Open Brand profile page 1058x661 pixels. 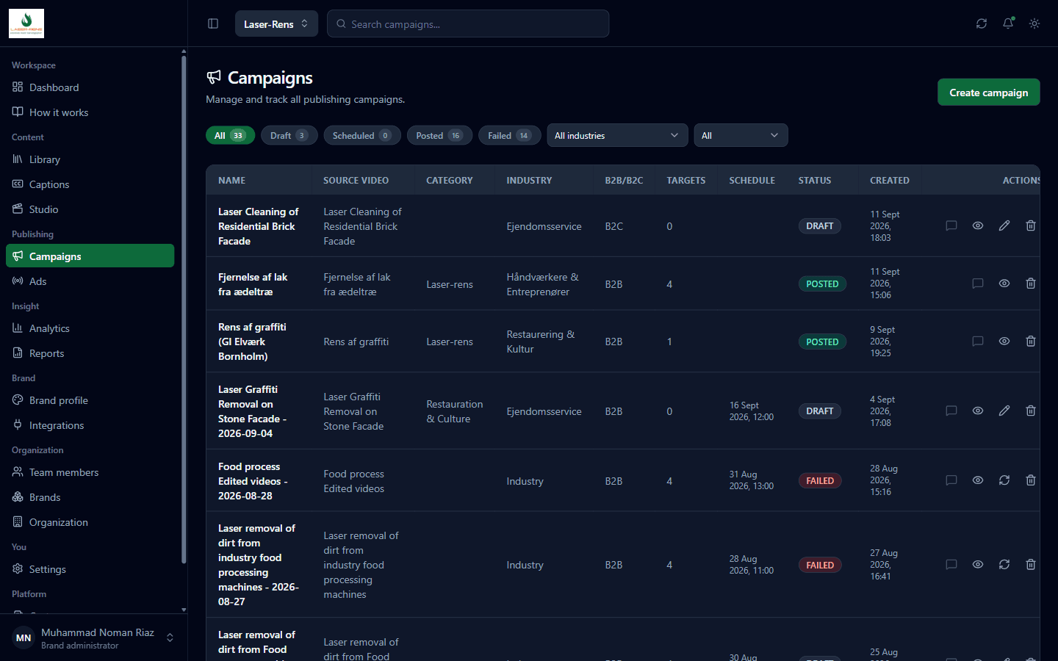pos(90,400)
